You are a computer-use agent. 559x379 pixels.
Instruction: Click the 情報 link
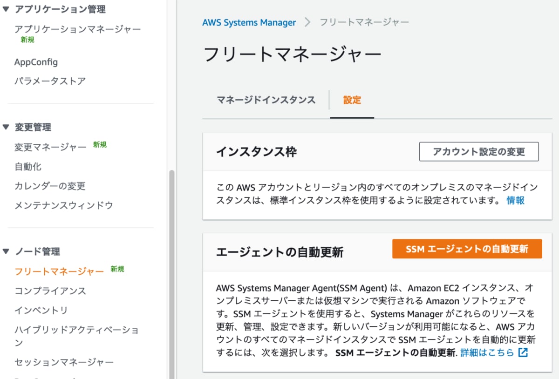[516, 200]
